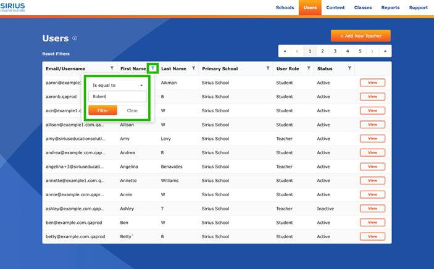Open the Email/Username column filter icon

click(112, 68)
